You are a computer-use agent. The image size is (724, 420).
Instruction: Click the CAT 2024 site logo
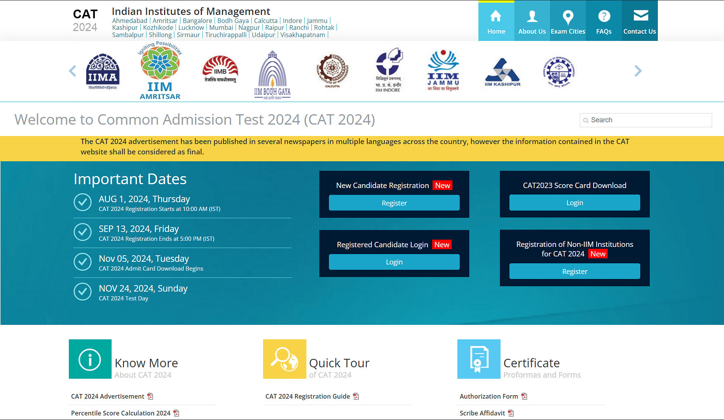click(x=85, y=20)
